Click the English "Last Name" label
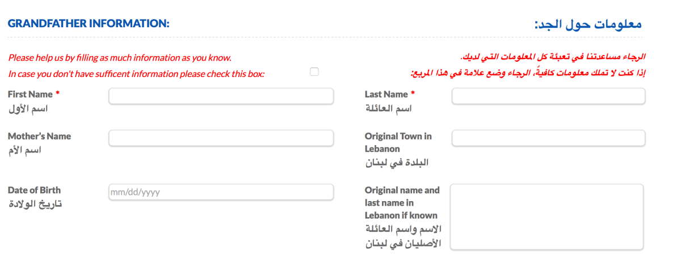 click(x=386, y=94)
